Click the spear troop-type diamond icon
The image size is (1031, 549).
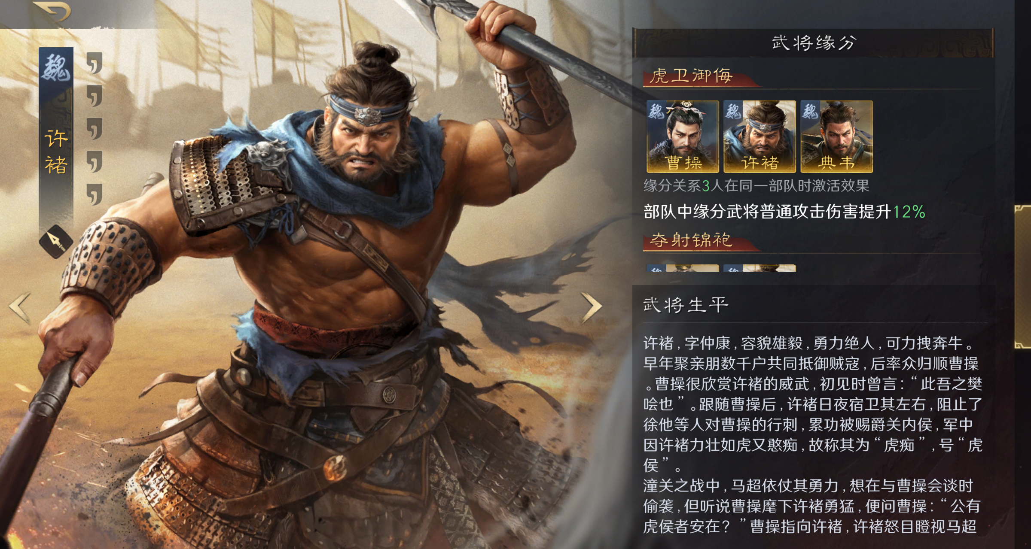tap(56, 242)
